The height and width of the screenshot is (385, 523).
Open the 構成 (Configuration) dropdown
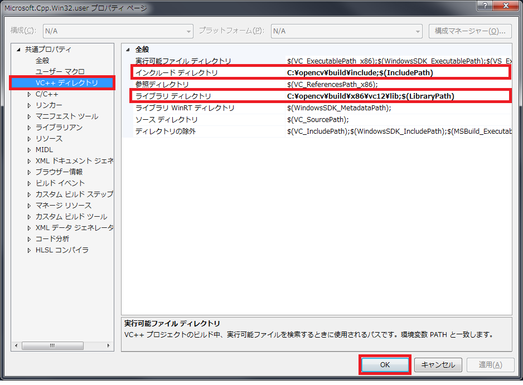click(188, 31)
